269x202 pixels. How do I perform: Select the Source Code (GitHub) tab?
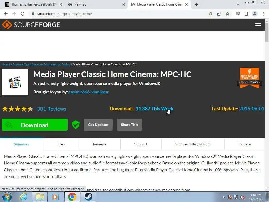click(x=193, y=144)
